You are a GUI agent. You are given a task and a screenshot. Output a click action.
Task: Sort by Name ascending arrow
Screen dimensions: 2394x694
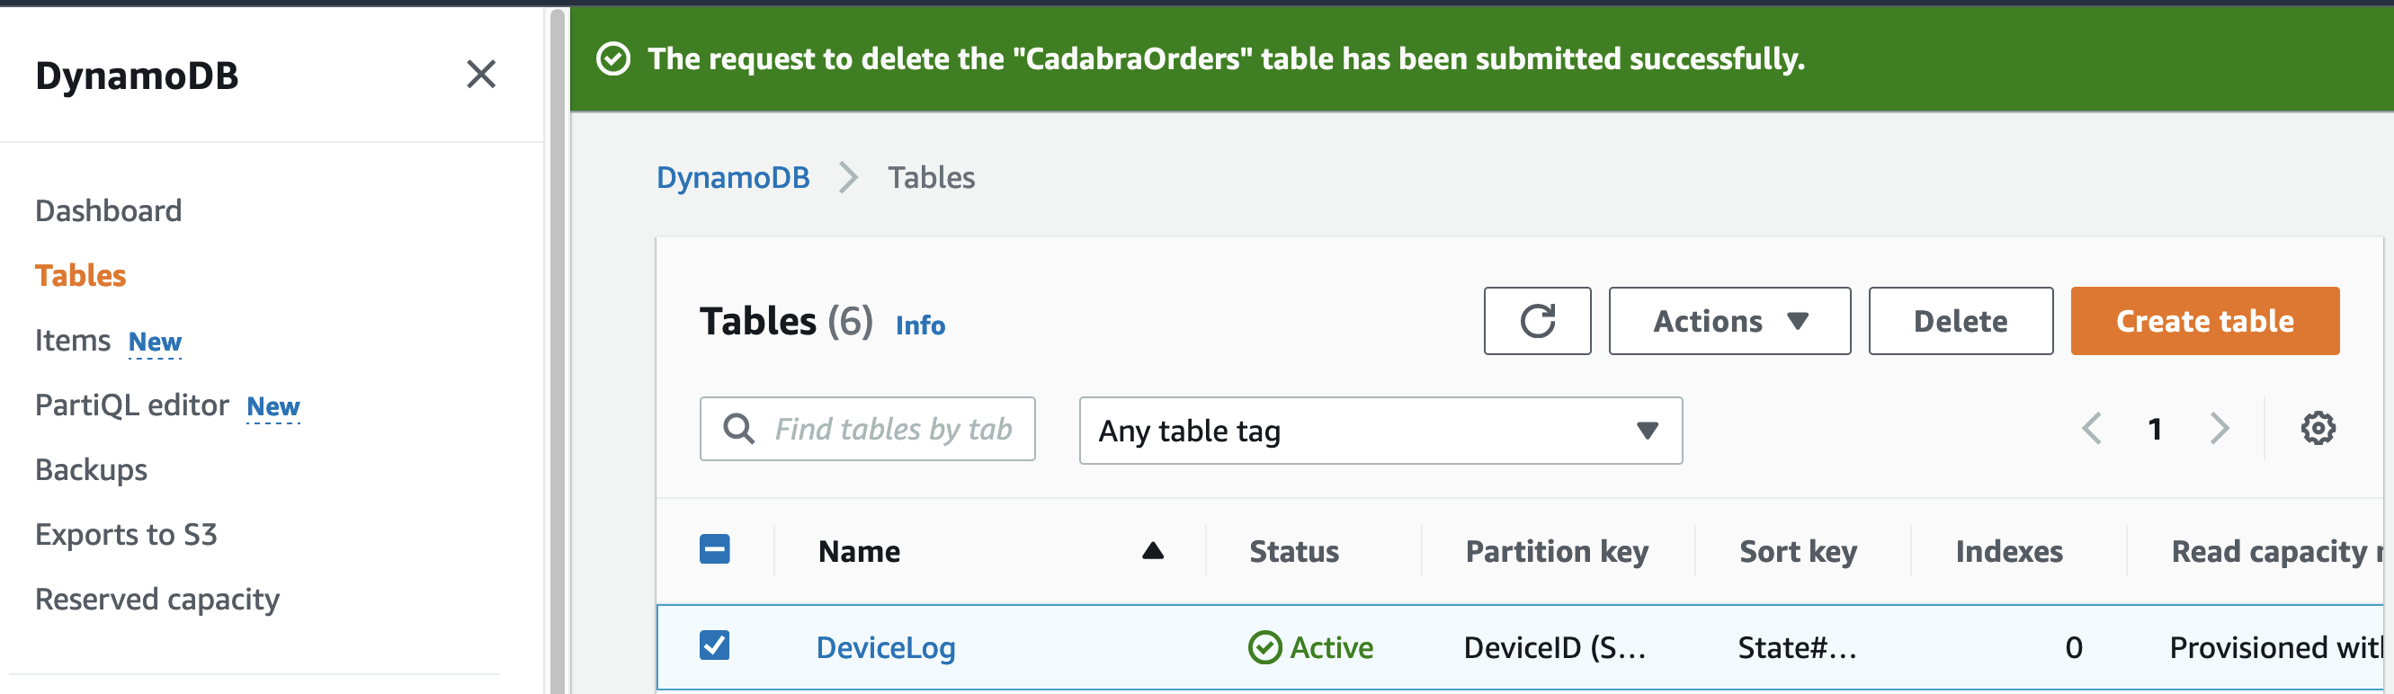coord(1152,551)
